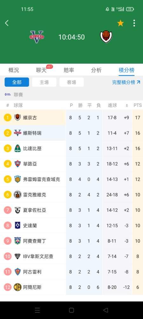Tap the back arrow icon
Screen dimensions: 143x319
(x=7, y=23)
